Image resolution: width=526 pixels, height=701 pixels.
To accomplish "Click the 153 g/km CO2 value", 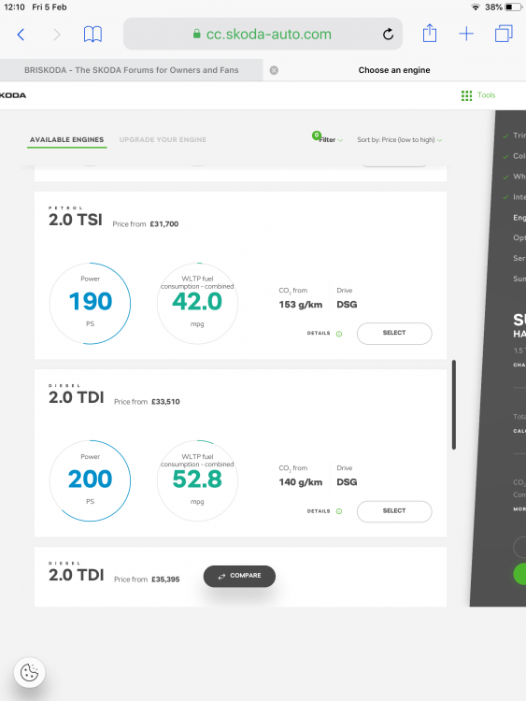I will 300,305.
